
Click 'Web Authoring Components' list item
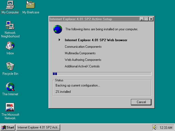[x=83, y=60]
